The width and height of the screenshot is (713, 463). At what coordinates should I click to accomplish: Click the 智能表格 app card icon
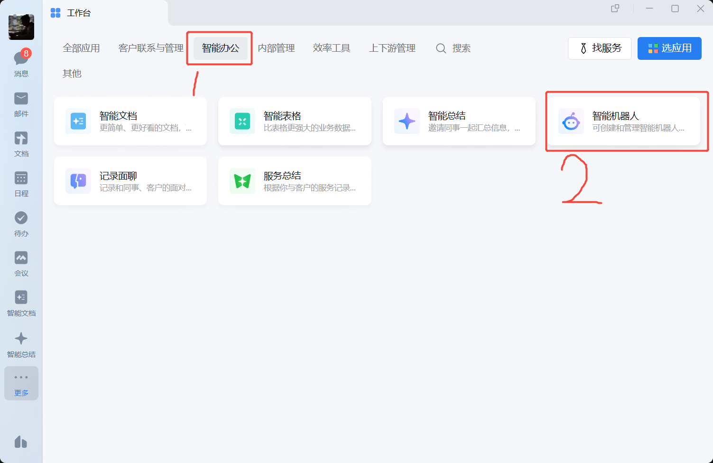(242, 121)
